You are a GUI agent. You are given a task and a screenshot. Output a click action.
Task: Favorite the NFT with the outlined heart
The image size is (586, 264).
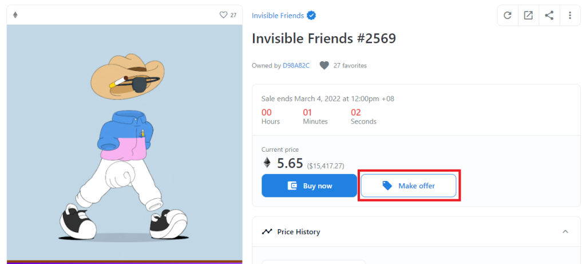tap(223, 15)
